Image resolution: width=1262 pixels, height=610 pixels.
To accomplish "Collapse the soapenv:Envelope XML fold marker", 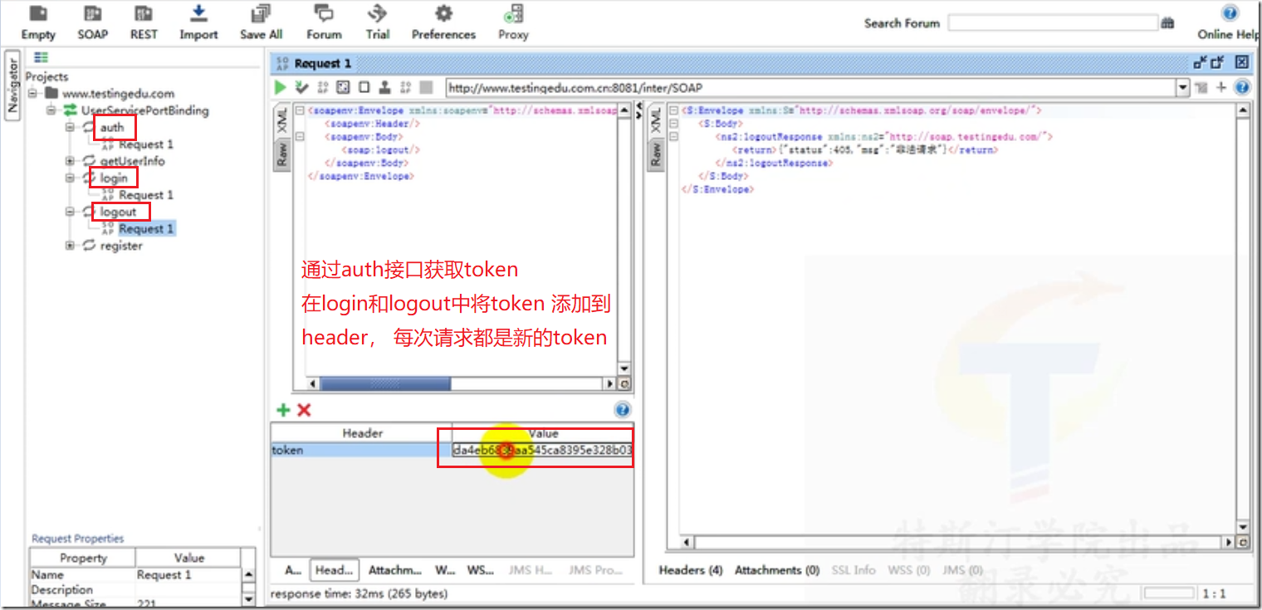I will click(300, 110).
